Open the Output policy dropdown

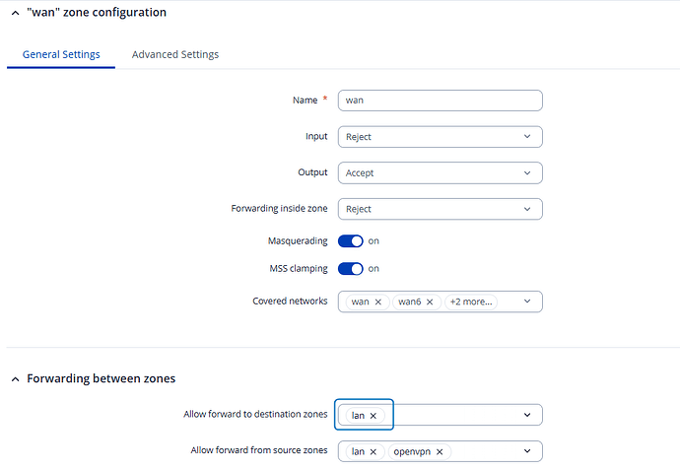(x=440, y=172)
